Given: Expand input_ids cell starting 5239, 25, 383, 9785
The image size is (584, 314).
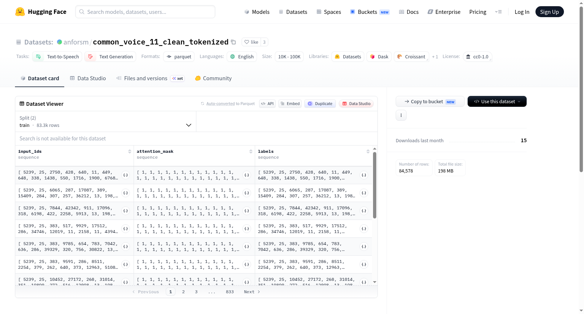Looking at the screenshot, I should pos(126,247).
